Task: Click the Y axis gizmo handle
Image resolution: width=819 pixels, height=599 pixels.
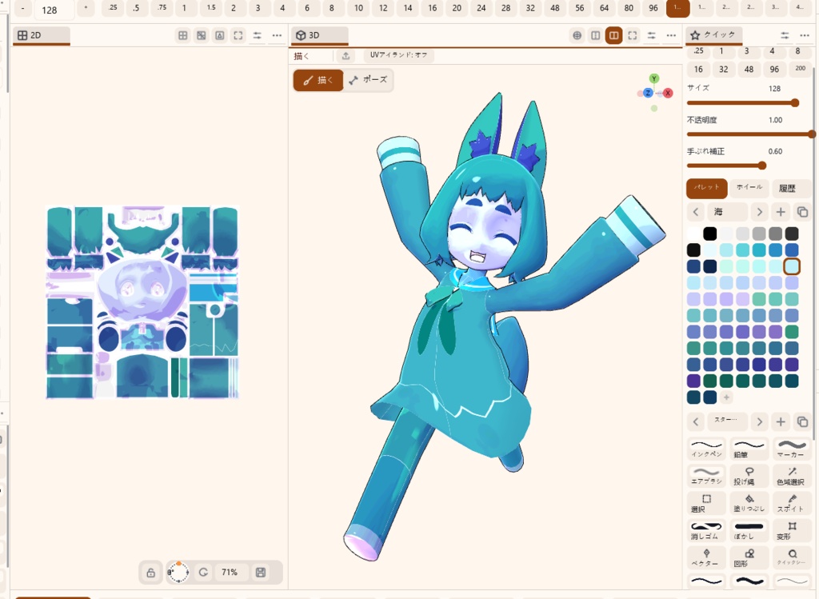Action: [654, 78]
